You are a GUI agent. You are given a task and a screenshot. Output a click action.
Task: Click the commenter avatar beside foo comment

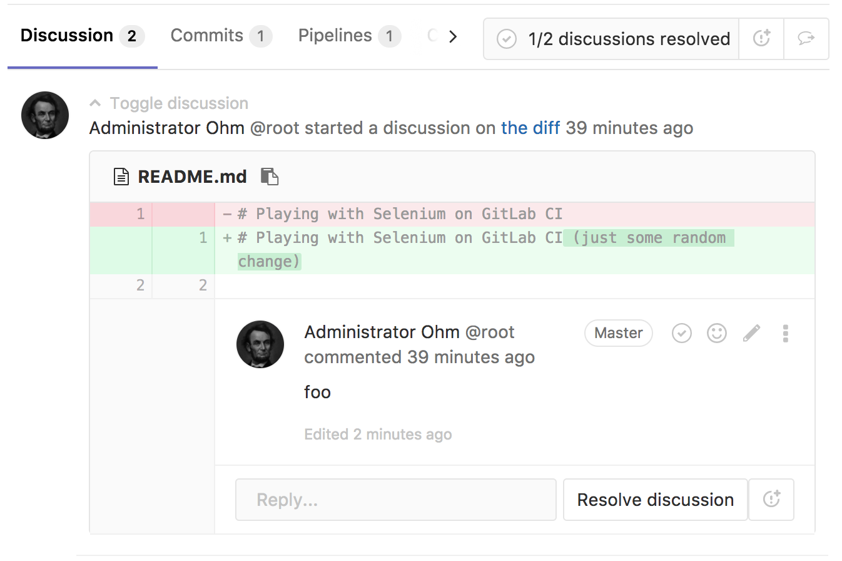coord(260,344)
